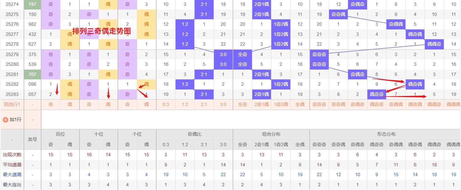Click the 百位 header in the statistics table
The image size is (461, 190).
click(60, 134)
